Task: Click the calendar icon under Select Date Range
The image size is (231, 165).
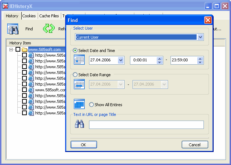Action: 79,84
